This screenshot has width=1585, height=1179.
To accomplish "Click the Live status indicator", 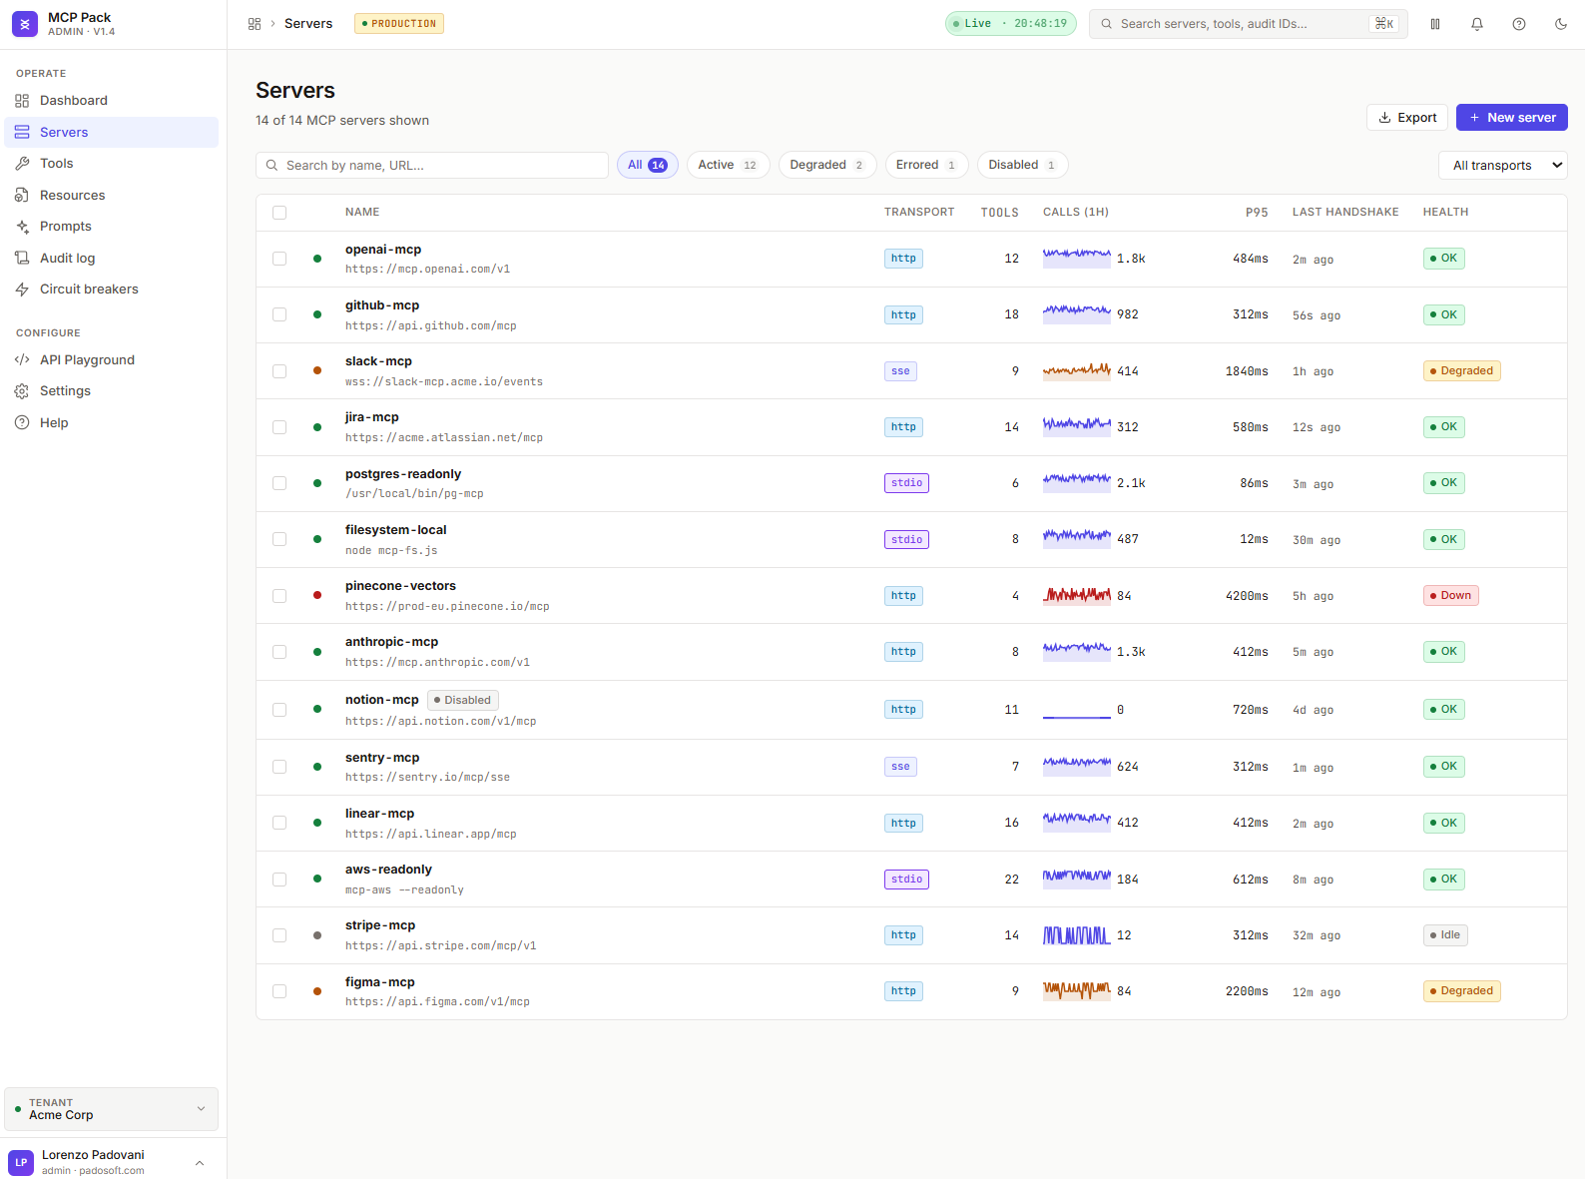I will (x=1011, y=24).
